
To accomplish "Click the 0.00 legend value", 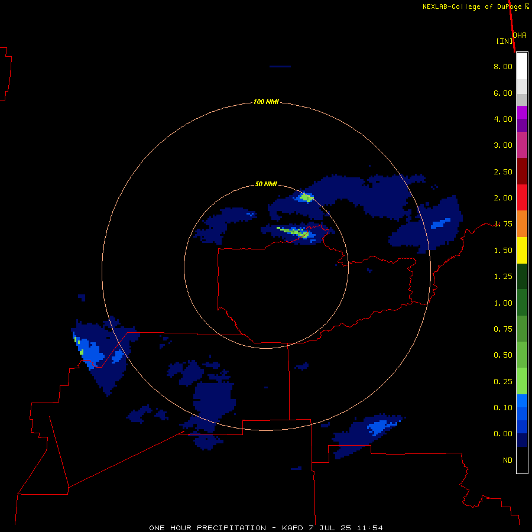I will coord(503,434).
